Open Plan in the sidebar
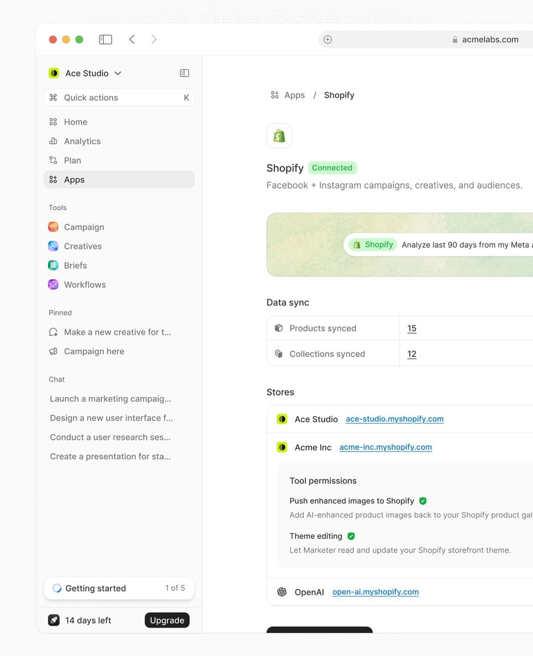Image resolution: width=533 pixels, height=656 pixels. 119,160
